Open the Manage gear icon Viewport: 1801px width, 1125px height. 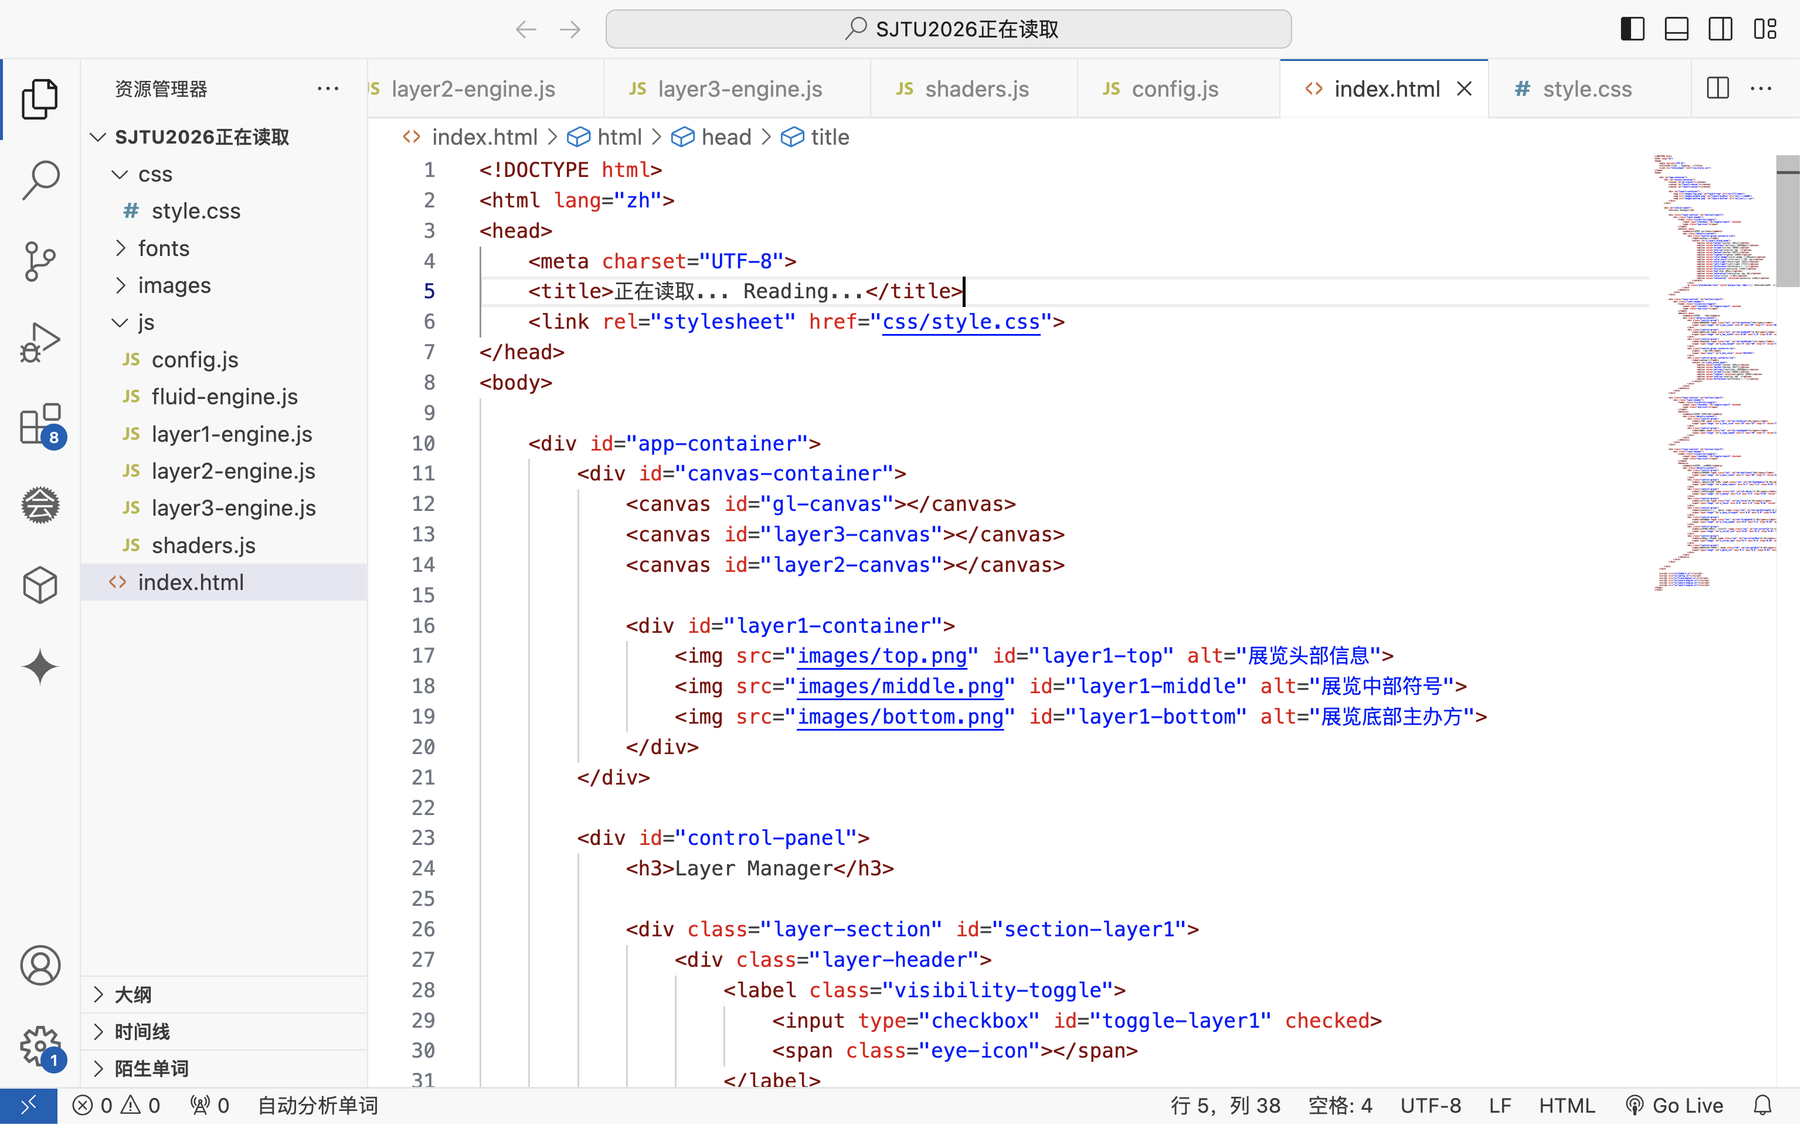tap(40, 1047)
